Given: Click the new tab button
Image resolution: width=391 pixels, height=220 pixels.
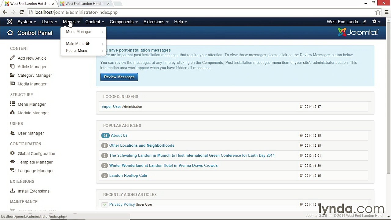Looking at the screenshot, I should [x=118, y=4].
